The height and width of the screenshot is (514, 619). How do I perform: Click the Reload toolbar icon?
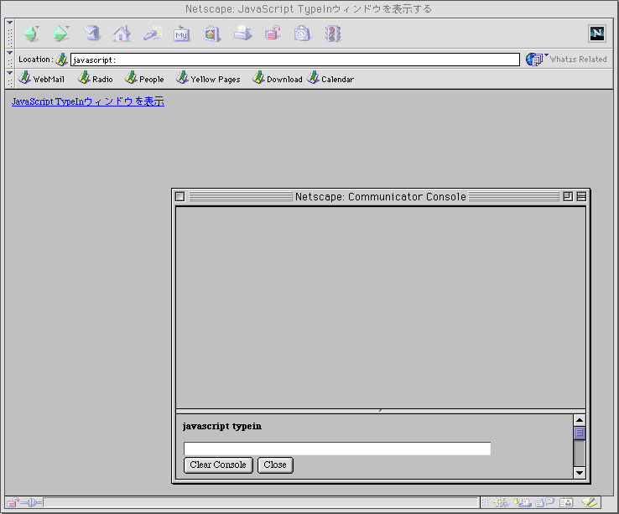click(x=91, y=34)
